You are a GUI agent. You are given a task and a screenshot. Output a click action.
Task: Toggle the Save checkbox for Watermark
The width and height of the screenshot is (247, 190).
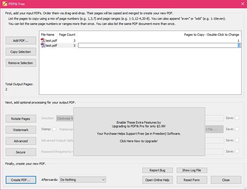click(237, 129)
